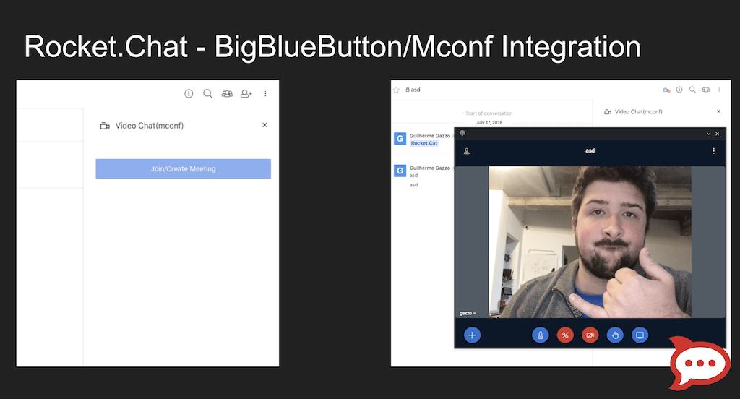Viewport: 740px width, 399px height.
Task: Click the camera icon beside left Video Chat(mconf)
Action: (105, 126)
